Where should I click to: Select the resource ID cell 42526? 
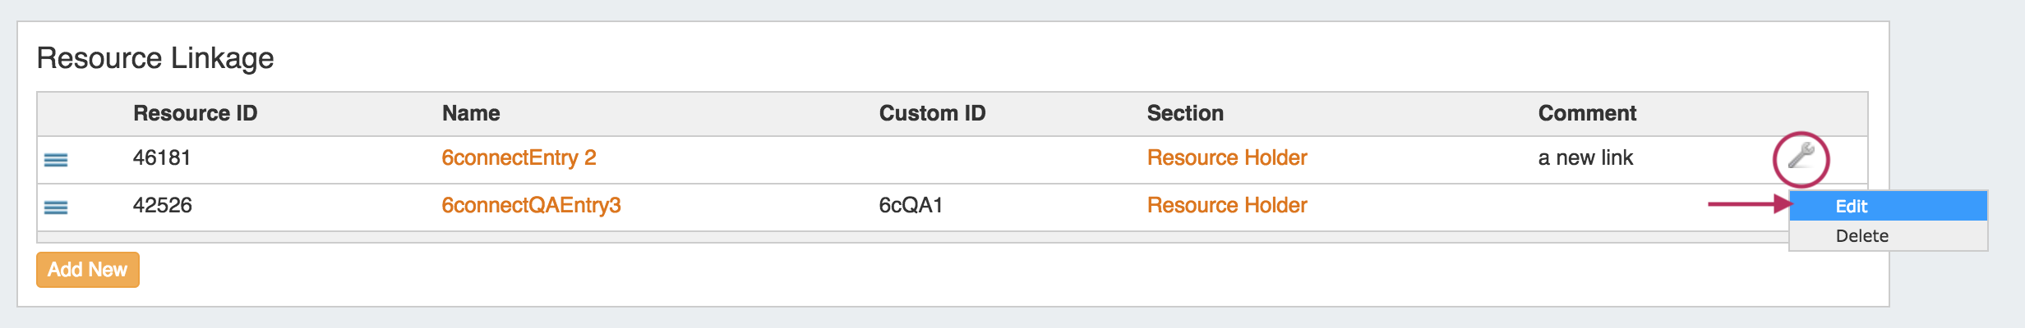[x=162, y=205]
